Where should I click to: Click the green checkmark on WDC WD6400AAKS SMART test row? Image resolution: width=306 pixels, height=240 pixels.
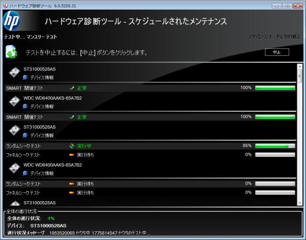tap(72, 117)
